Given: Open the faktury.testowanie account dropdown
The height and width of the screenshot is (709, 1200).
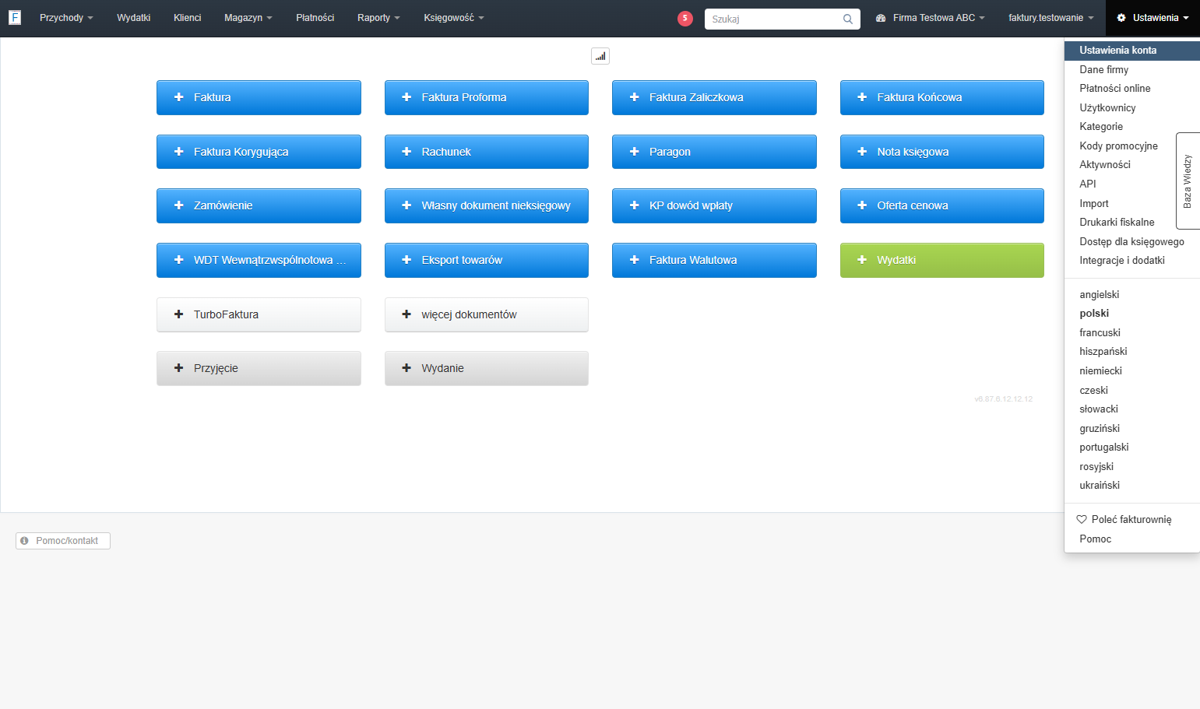Looking at the screenshot, I should pyautogui.click(x=1050, y=18).
